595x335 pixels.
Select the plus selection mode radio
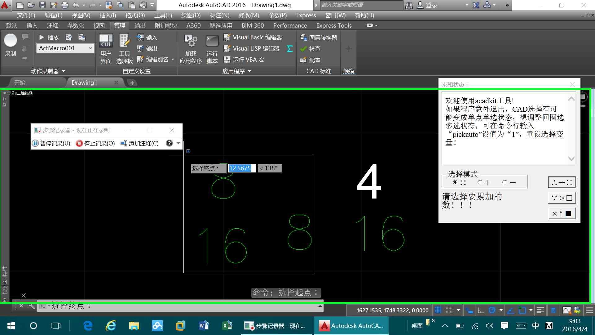click(x=480, y=182)
